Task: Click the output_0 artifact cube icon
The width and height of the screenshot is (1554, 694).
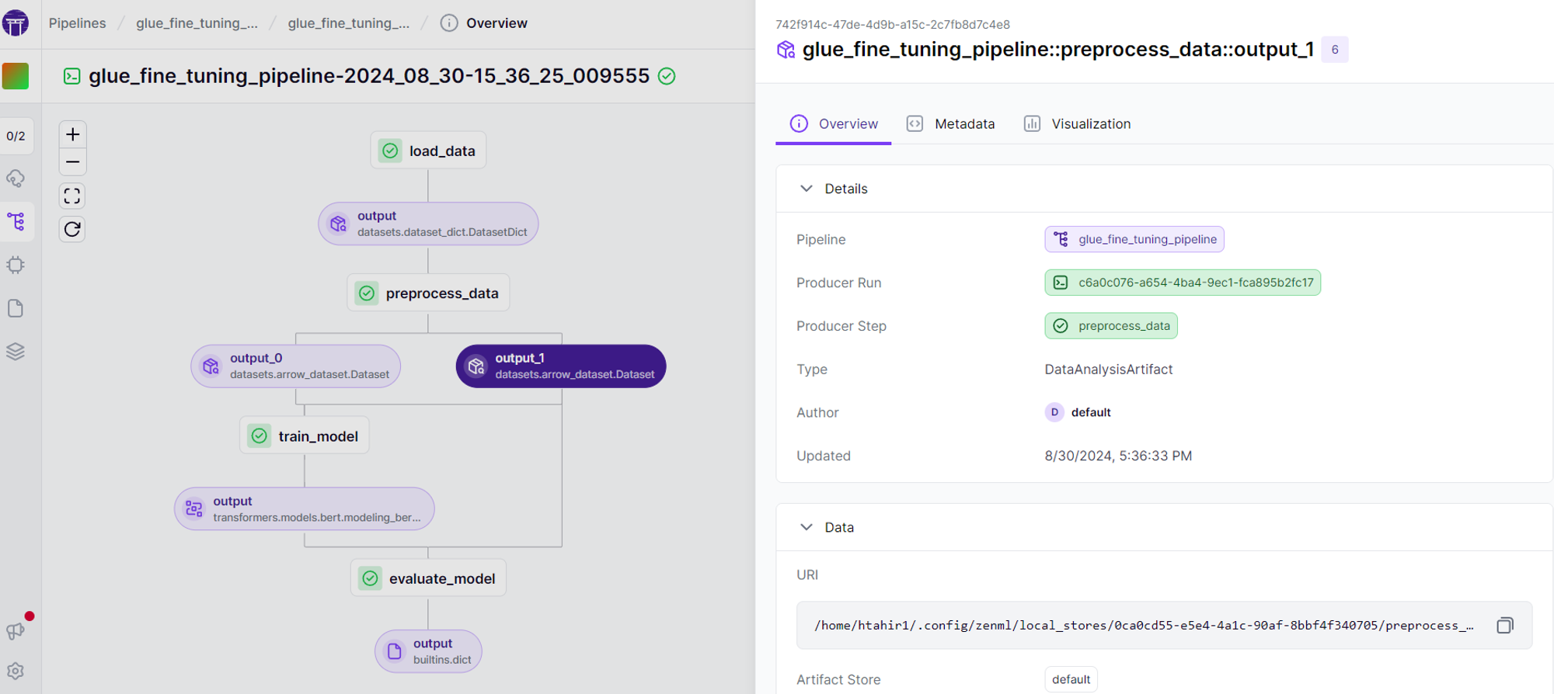Action: pos(211,366)
